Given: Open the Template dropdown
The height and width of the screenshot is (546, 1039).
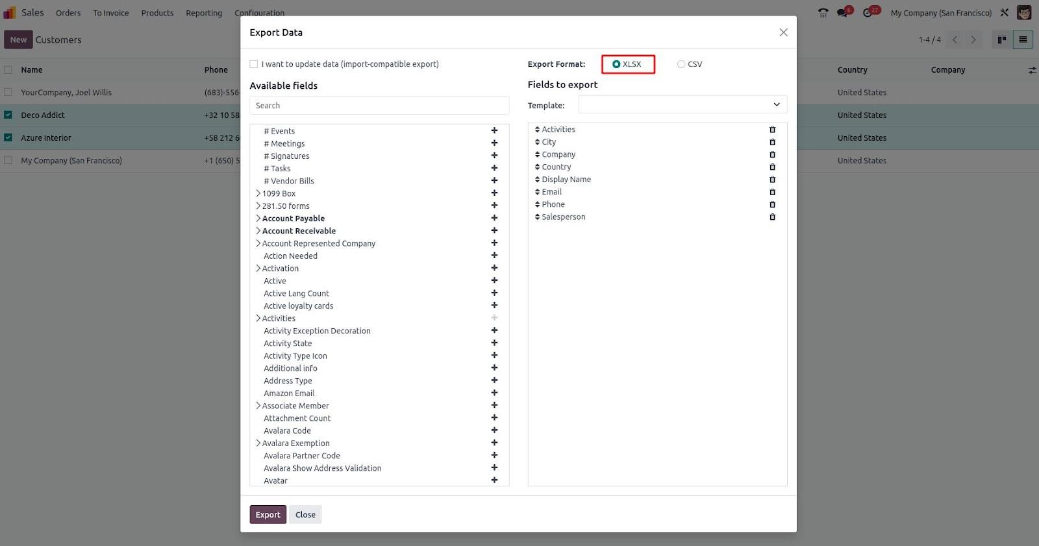Looking at the screenshot, I should coord(682,104).
